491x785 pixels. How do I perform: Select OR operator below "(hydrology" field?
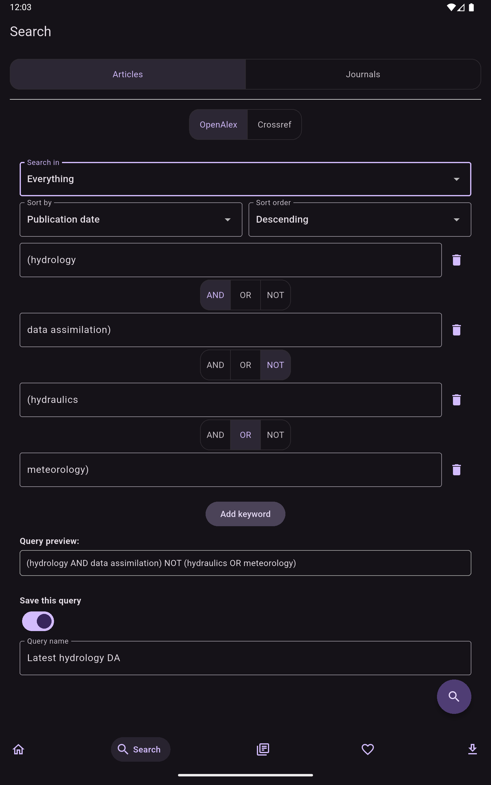(245, 295)
